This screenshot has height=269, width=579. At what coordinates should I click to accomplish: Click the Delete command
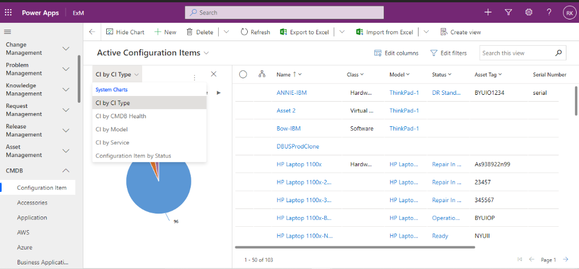(x=200, y=32)
